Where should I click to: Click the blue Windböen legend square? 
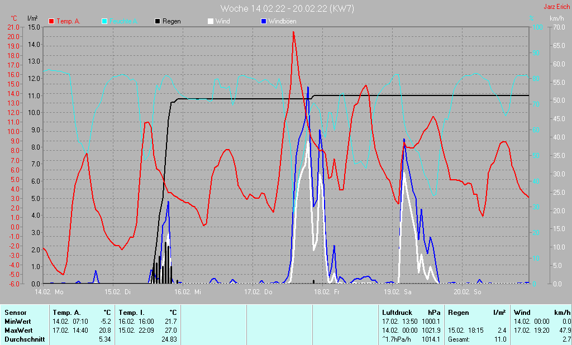click(x=264, y=21)
